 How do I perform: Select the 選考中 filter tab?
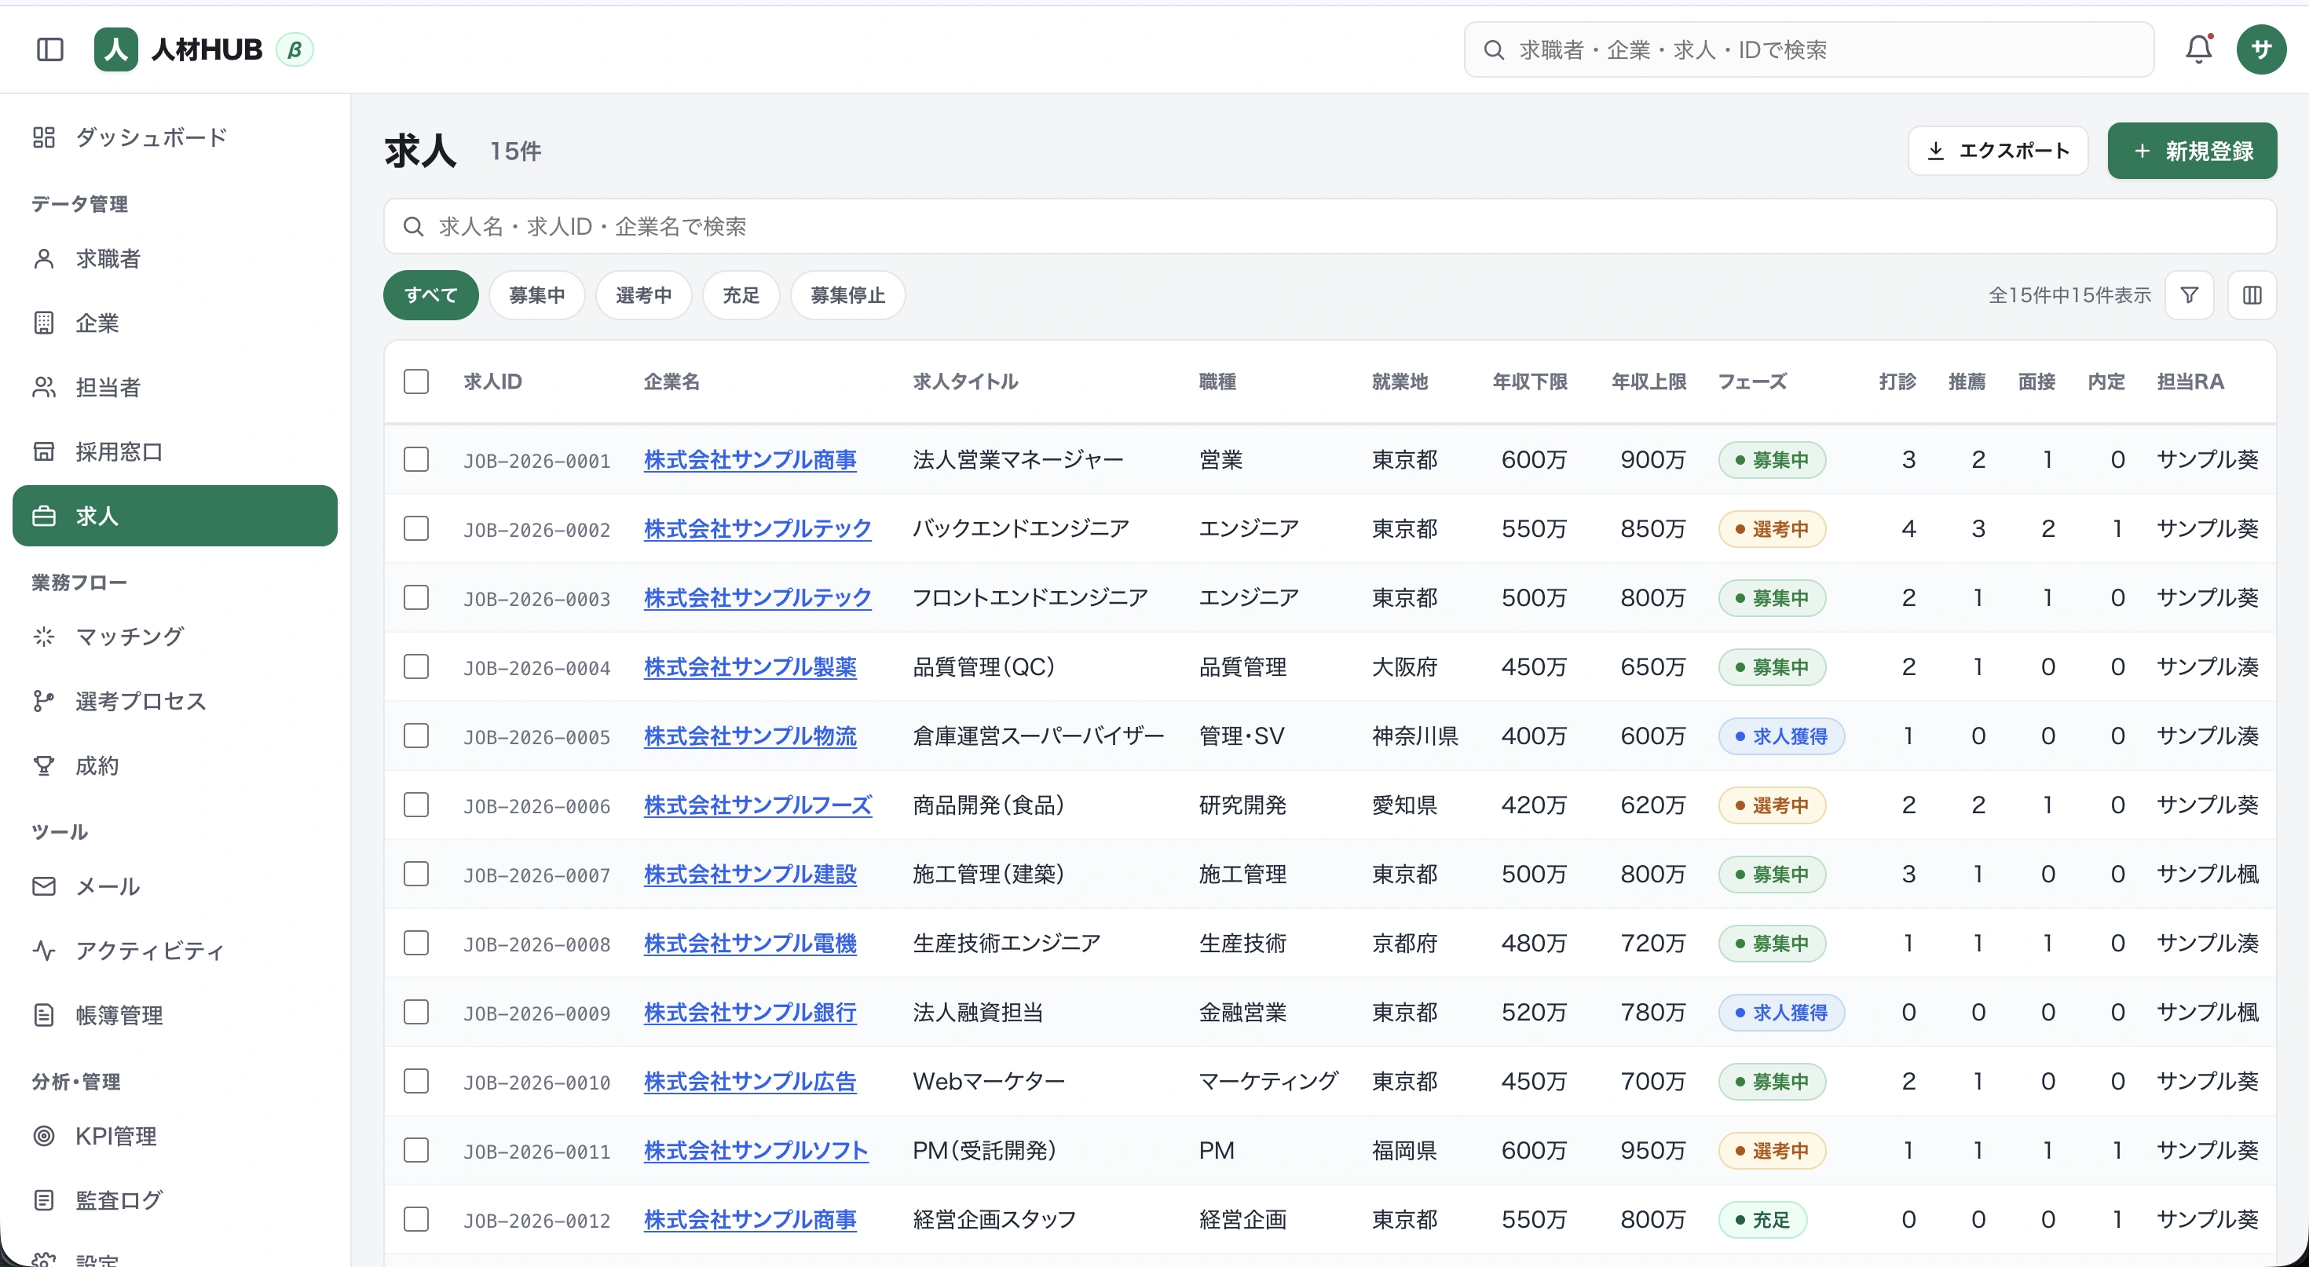643,295
